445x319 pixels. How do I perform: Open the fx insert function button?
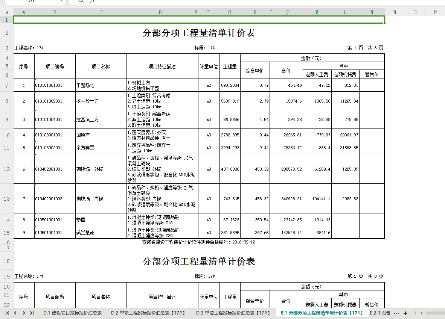92,1
